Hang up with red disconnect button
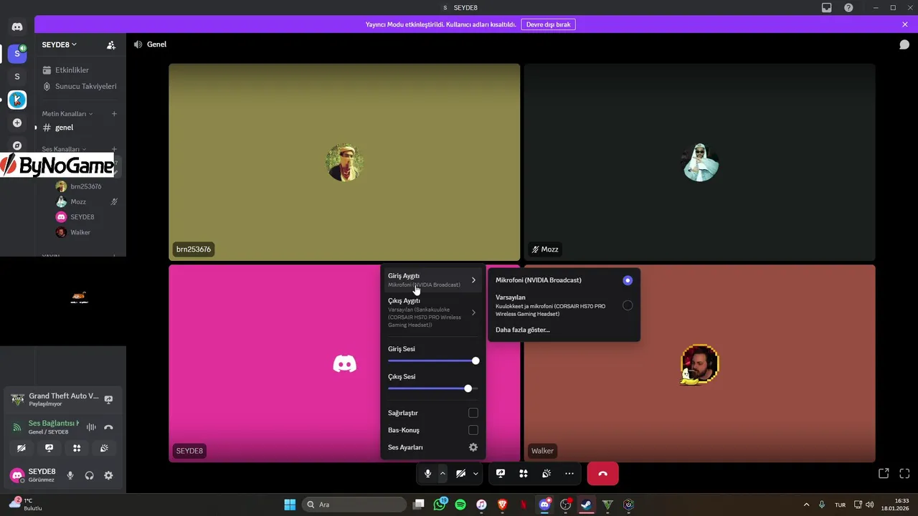The height and width of the screenshot is (516, 918). (602, 474)
